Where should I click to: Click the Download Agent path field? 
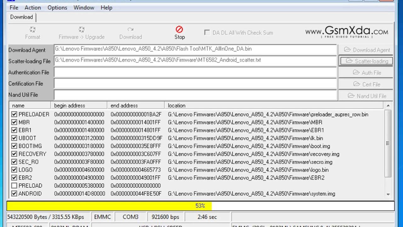coord(195,49)
